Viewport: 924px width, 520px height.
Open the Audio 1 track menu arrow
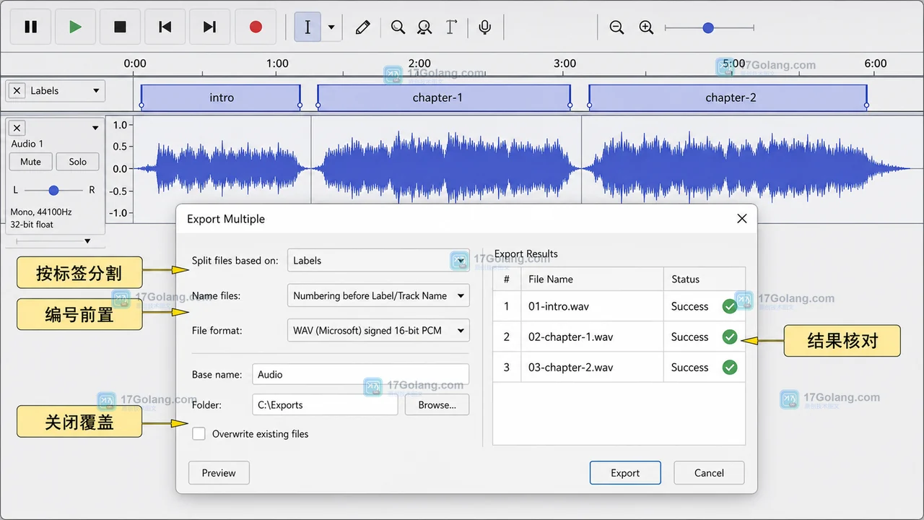click(x=95, y=129)
